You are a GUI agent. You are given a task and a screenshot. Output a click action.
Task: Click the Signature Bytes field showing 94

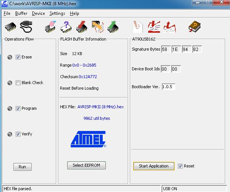tap(187, 49)
